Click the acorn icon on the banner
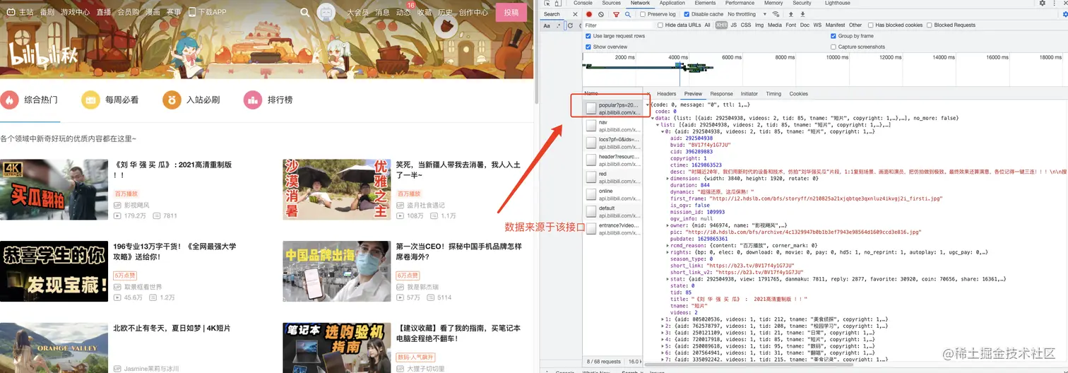This screenshot has width=1068, height=373. coord(445,27)
